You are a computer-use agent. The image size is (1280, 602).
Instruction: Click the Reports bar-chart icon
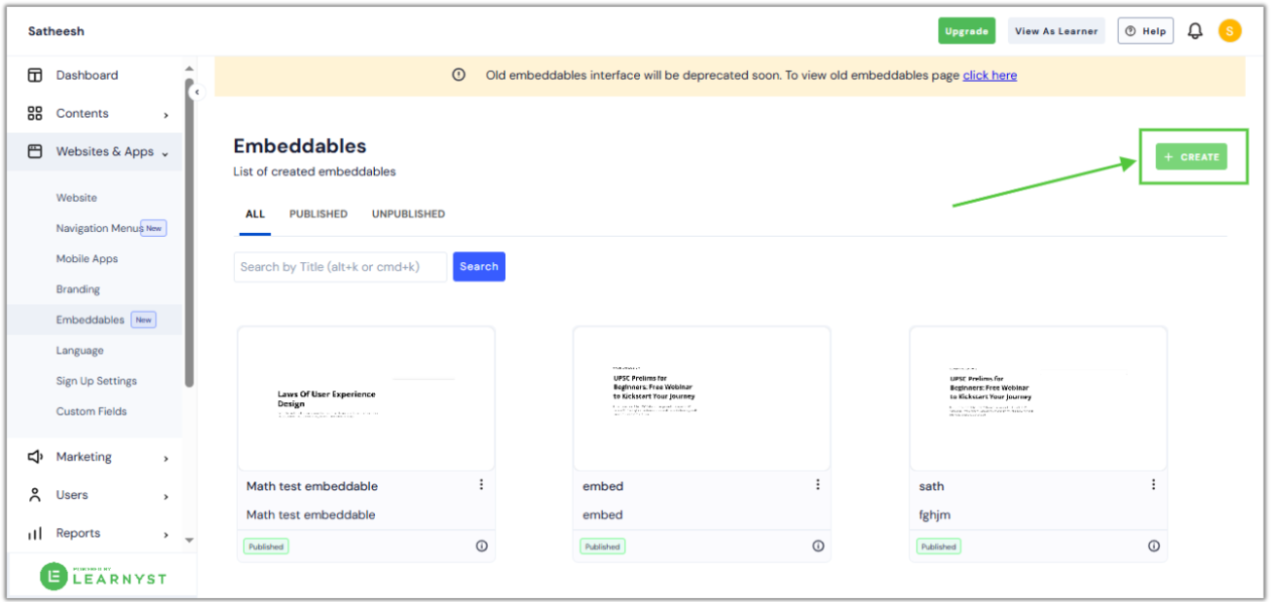tap(35, 533)
